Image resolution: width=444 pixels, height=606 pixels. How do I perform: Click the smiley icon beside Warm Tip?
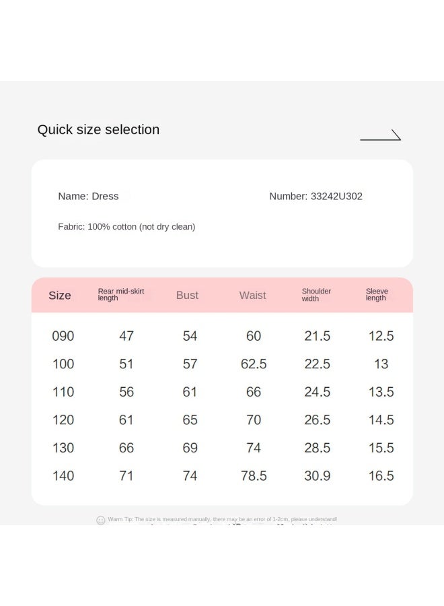pos(101,520)
